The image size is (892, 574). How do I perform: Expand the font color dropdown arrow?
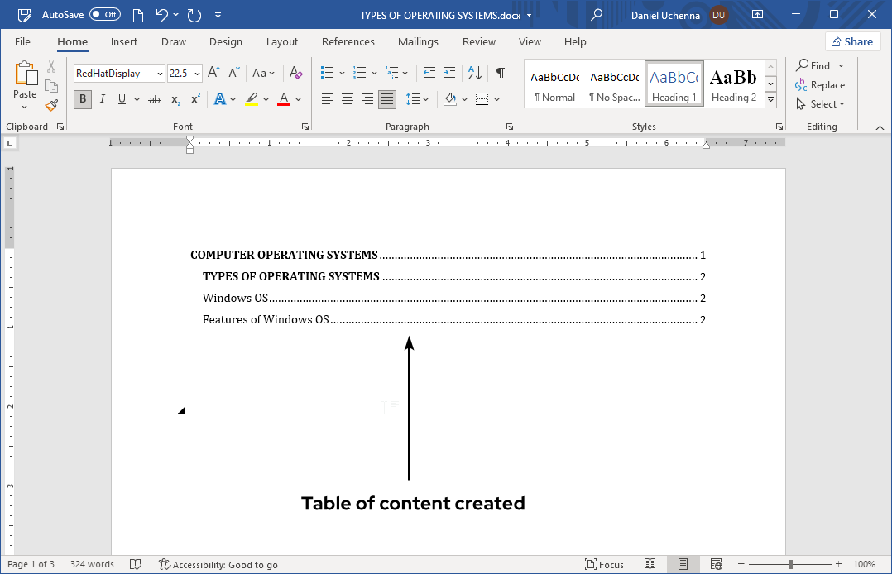tap(300, 99)
